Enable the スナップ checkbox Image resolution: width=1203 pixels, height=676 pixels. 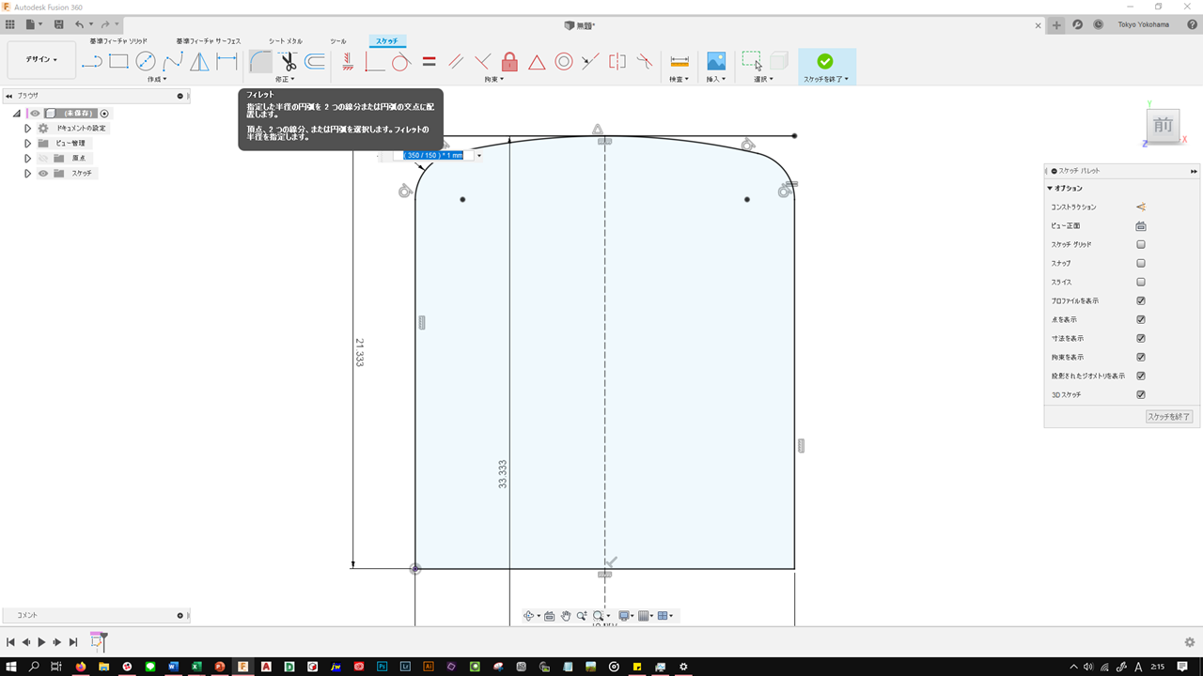click(x=1141, y=264)
